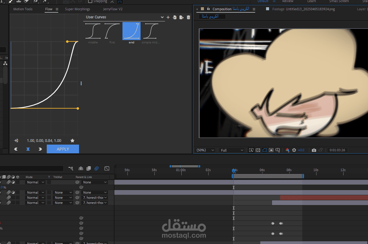Switch to the Small Screen workspace
Screen dimensions: 368x244
(x=339, y=1)
